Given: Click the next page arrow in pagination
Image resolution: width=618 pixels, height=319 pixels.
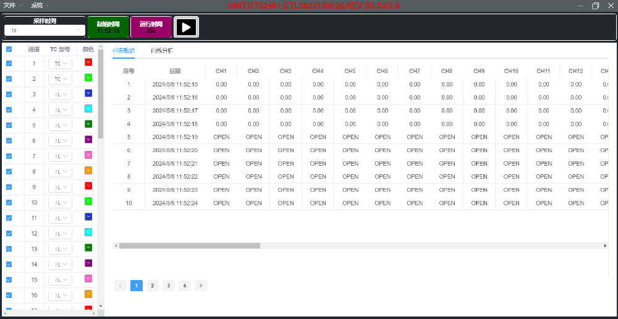Looking at the screenshot, I should (x=201, y=286).
